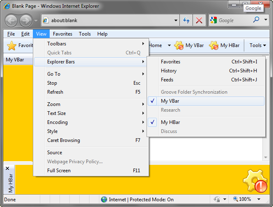Screen dimensions: 273x207
Task: Click the Back navigation arrow button
Action: click(11, 20)
